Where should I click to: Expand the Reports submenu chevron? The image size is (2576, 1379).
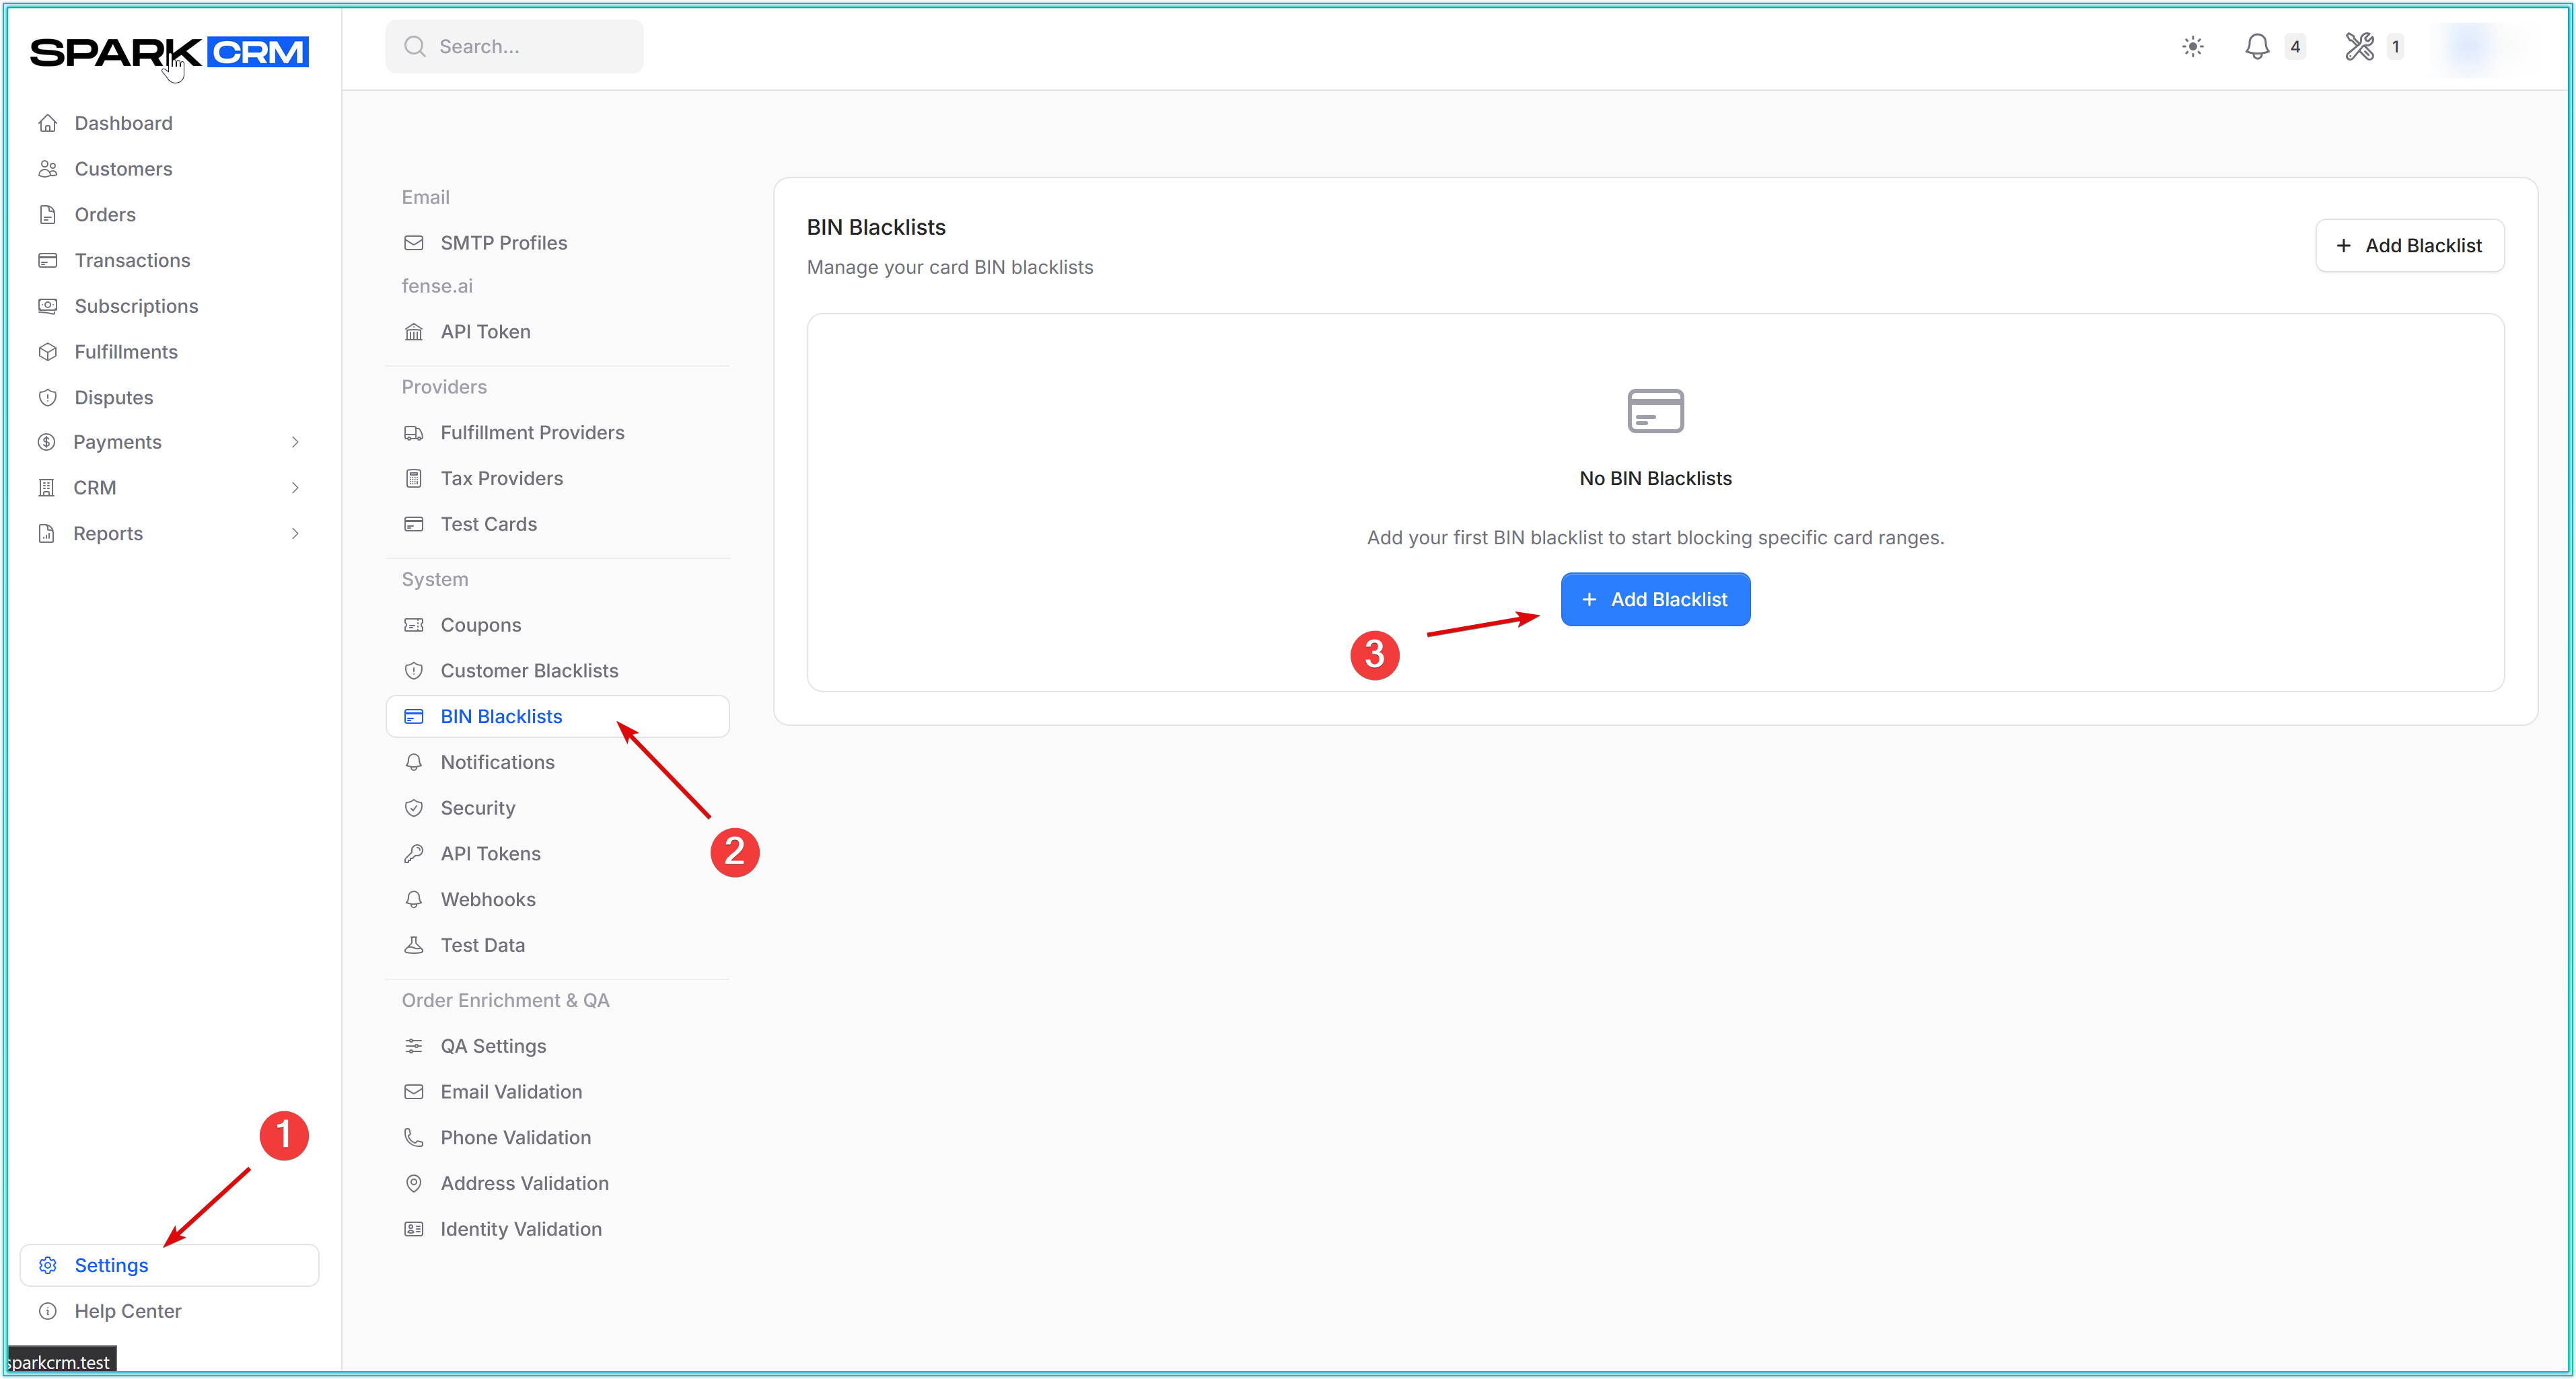click(295, 533)
